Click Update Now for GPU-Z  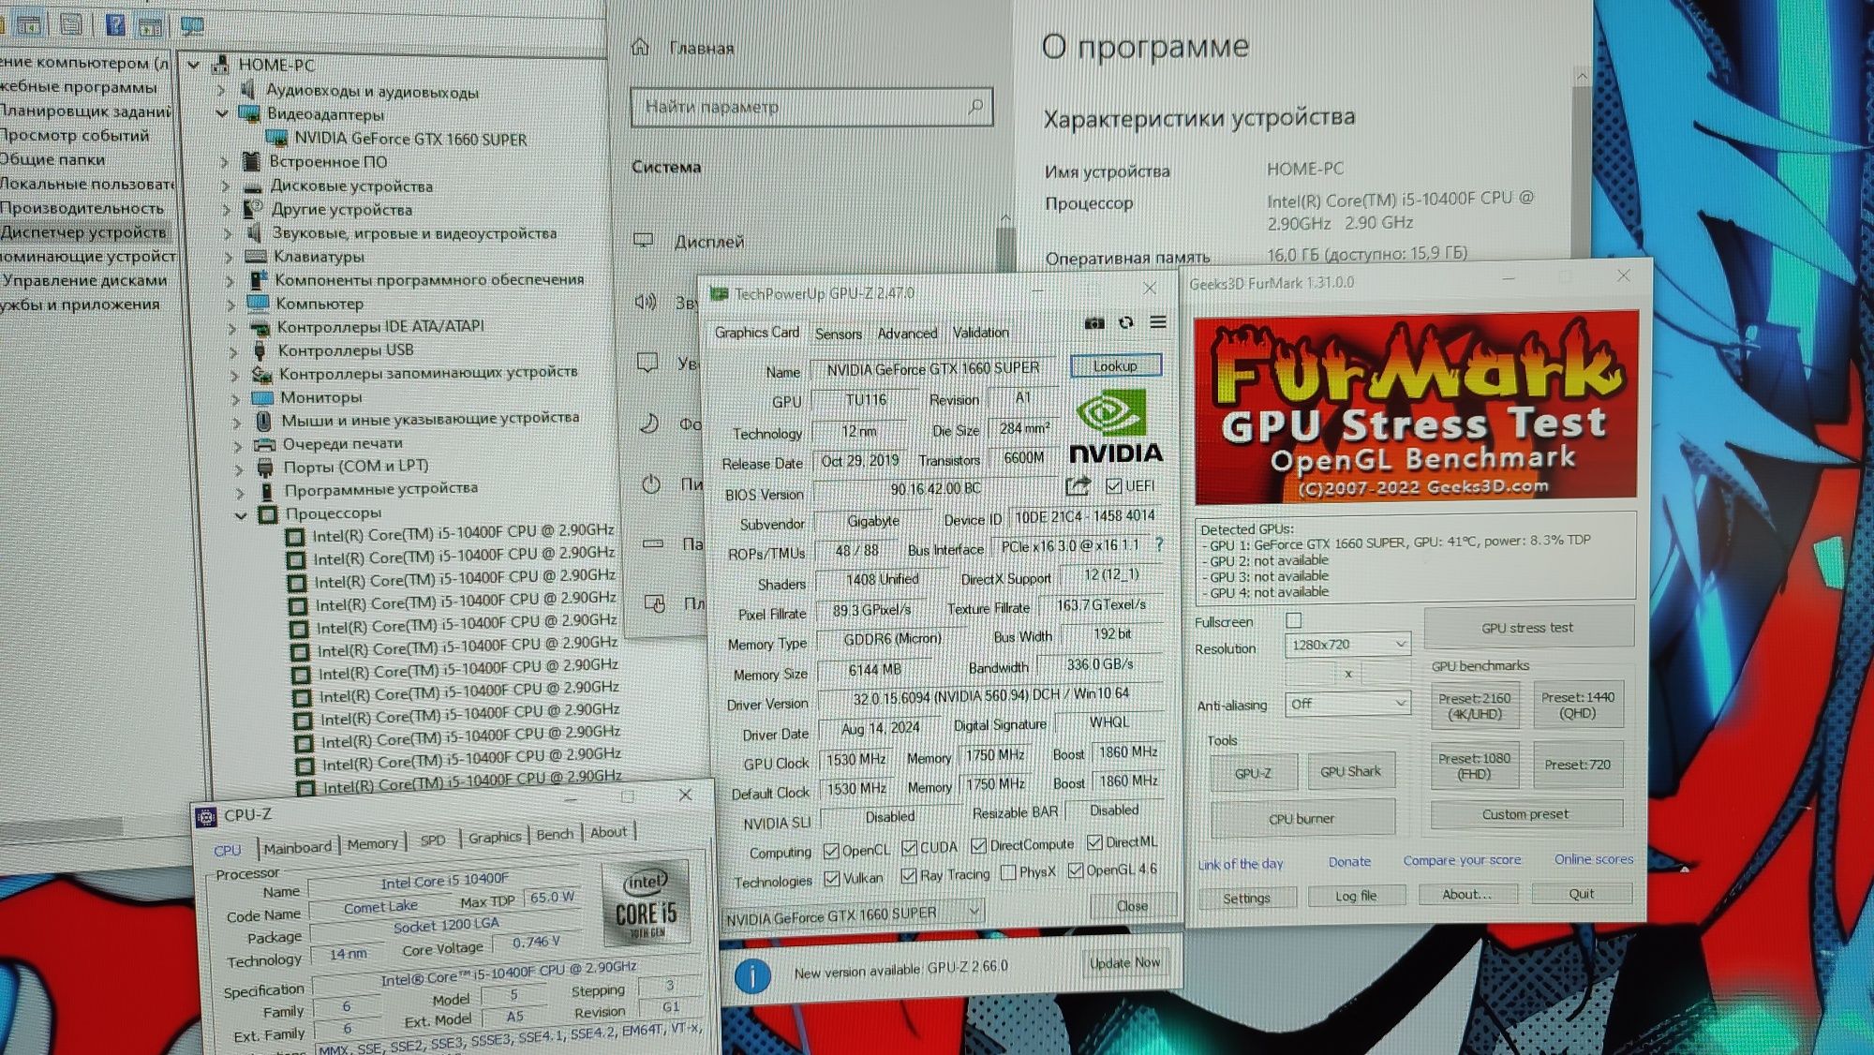[x=1124, y=962]
